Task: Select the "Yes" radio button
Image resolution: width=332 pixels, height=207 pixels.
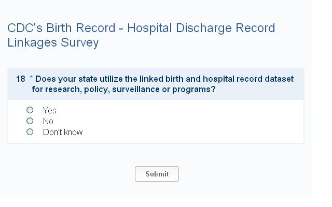Action: pyautogui.click(x=30, y=110)
